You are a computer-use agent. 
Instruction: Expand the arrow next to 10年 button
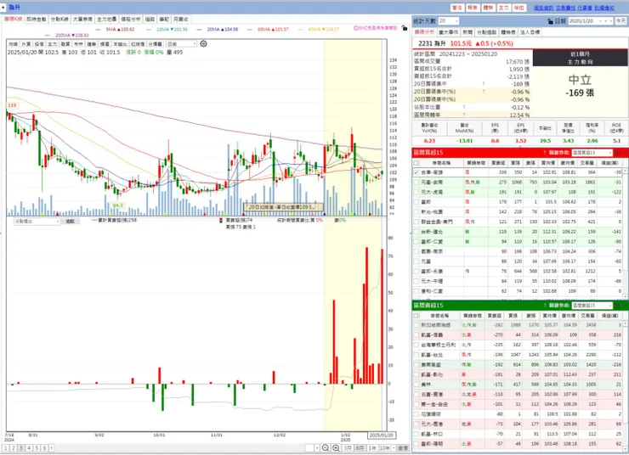click(394, 448)
